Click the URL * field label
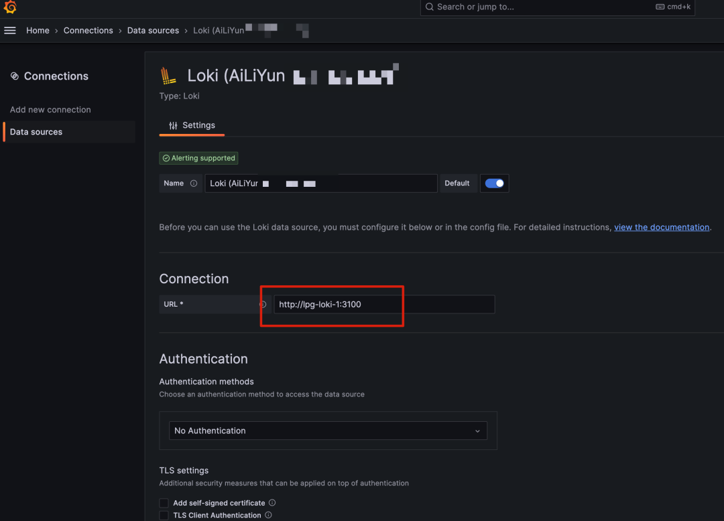 click(x=174, y=304)
